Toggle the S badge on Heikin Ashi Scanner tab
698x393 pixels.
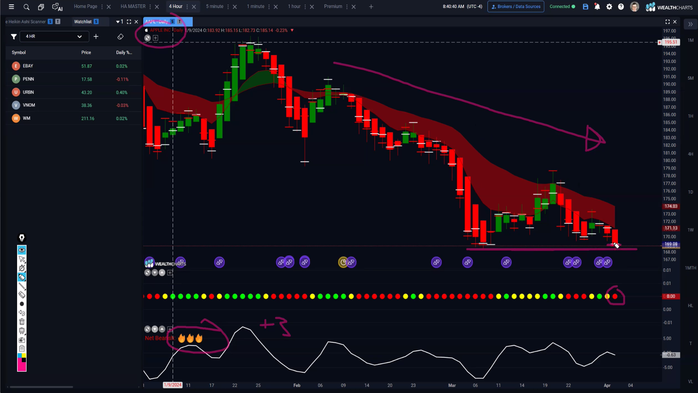[50, 22]
